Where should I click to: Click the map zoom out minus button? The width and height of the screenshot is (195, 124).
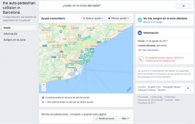[44, 89]
